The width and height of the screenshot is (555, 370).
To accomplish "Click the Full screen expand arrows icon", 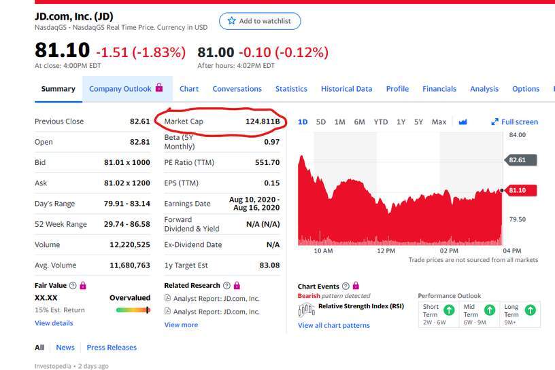I will click(495, 122).
